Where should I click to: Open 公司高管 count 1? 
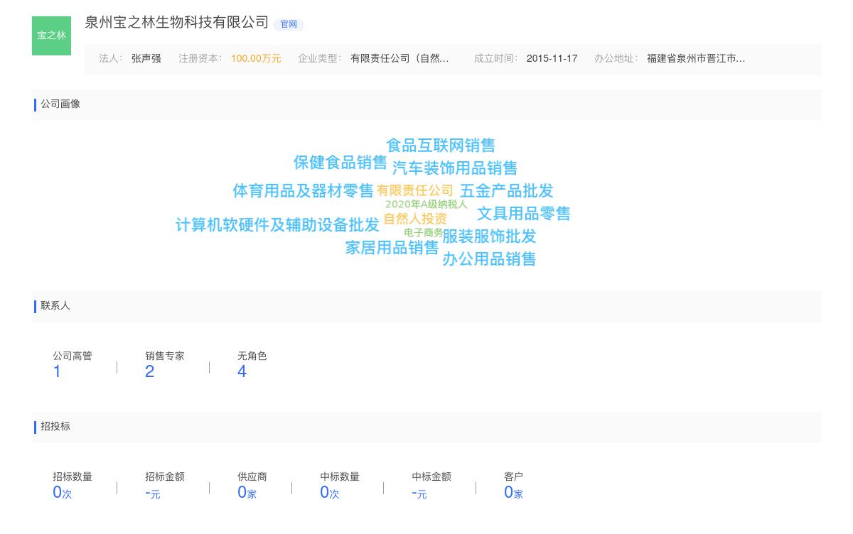click(x=58, y=371)
